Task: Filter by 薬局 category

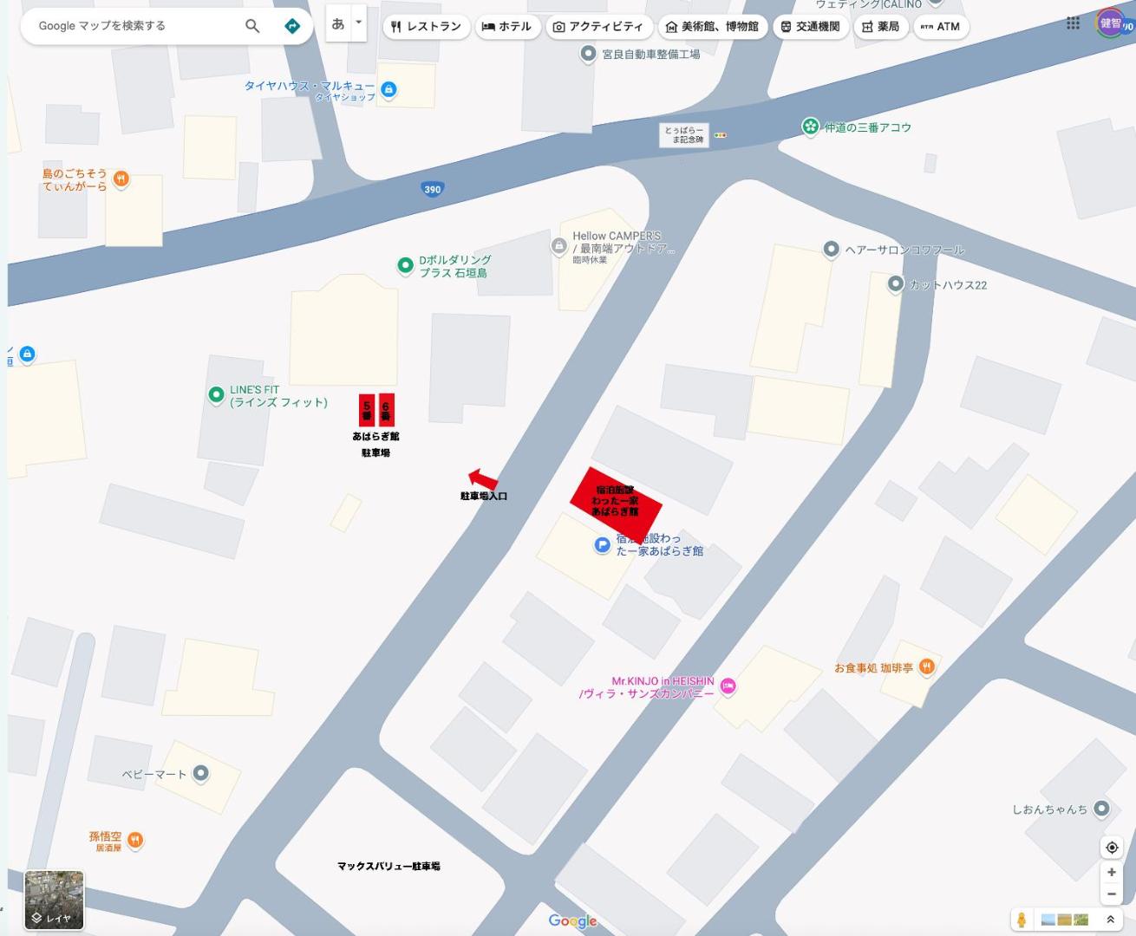Action: 880,27
